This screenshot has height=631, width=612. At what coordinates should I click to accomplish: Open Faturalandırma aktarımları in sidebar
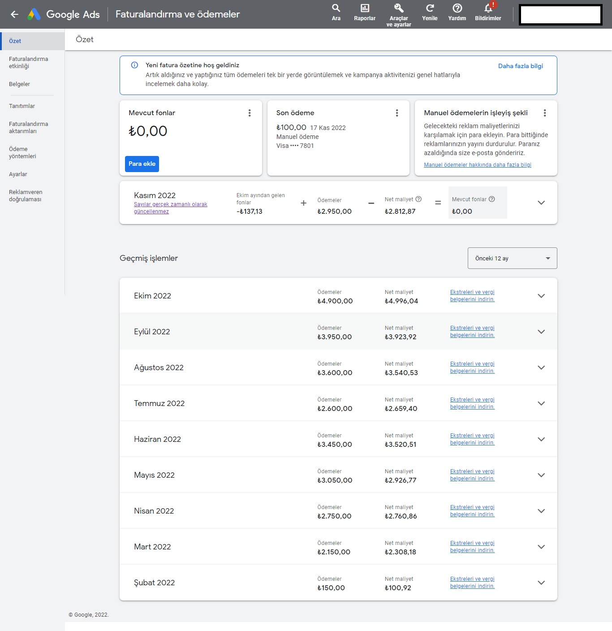pos(29,128)
